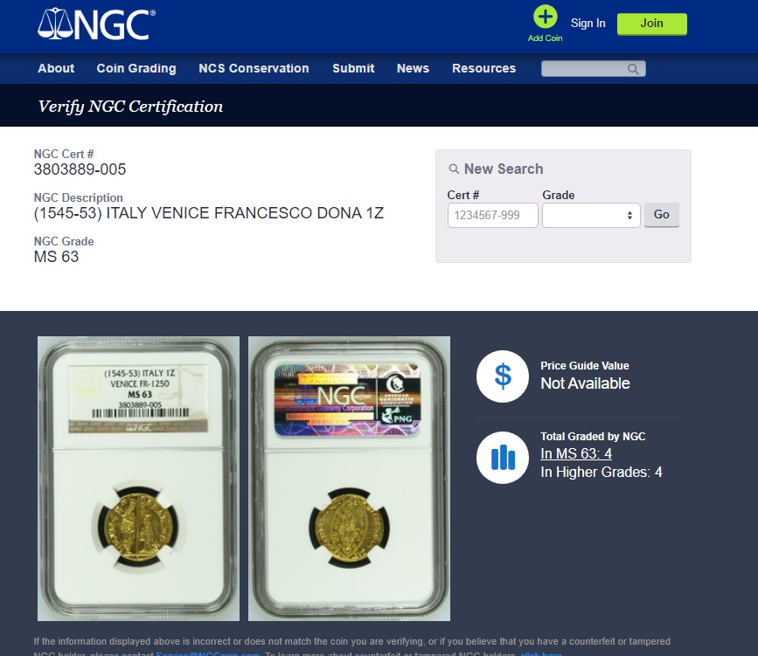This screenshot has width=758, height=656.
Task: Click the 'Total Graded by NGC' label
Action: (593, 436)
